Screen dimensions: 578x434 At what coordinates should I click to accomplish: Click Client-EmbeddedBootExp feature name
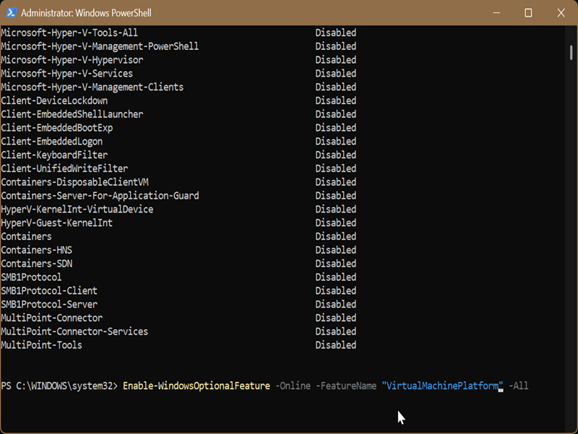click(57, 128)
